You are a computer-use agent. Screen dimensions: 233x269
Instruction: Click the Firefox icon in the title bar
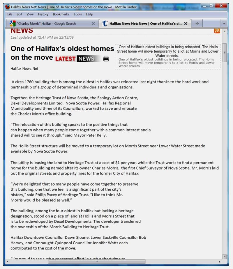point(7,6)
